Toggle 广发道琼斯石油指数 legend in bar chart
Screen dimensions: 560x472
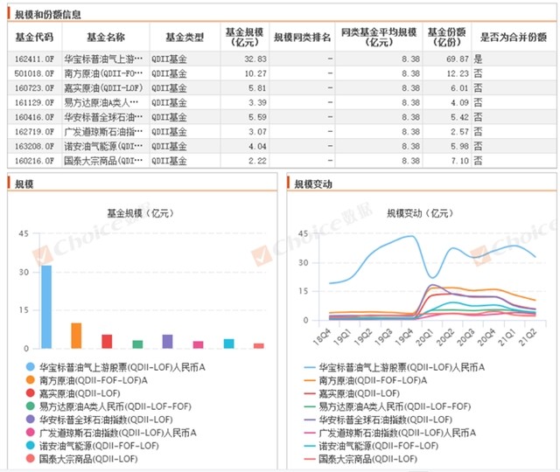(111, 433)
